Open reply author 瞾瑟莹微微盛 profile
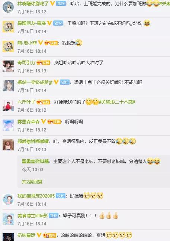The width and height of the screenshot is (170, 241). point(35,162)
